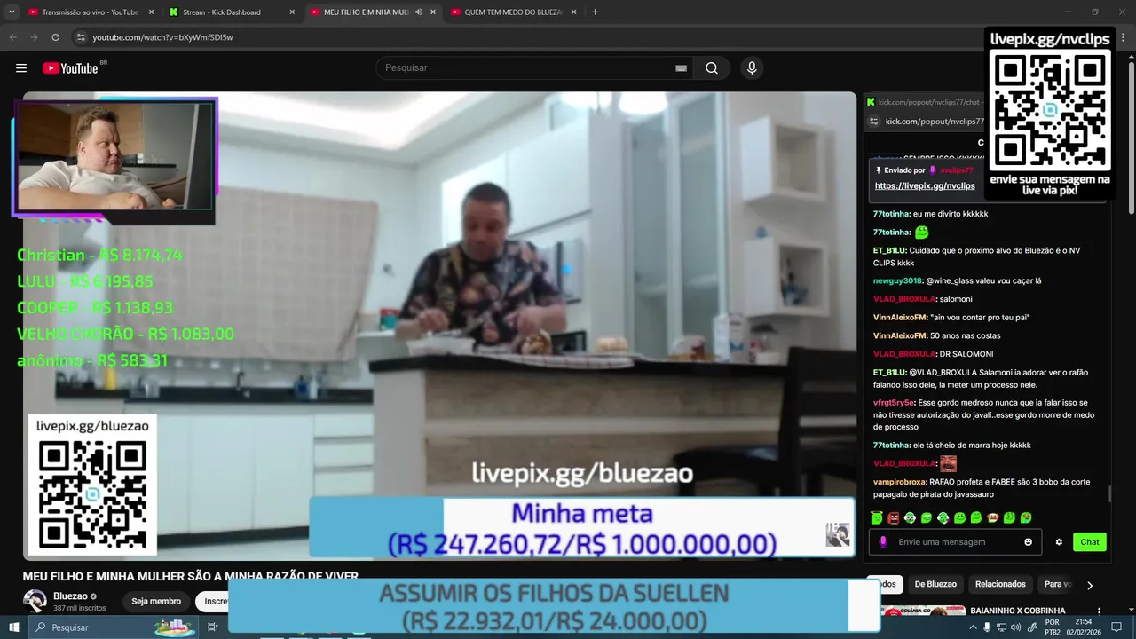Click the Kick chat scrollbar
1136x639 pixels.
click(1109, 493)
